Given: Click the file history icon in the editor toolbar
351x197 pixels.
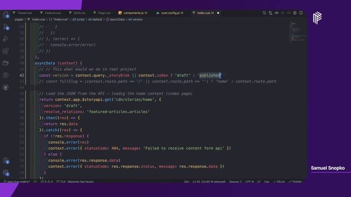Looking at the screenshot, I should click(264, 13).
